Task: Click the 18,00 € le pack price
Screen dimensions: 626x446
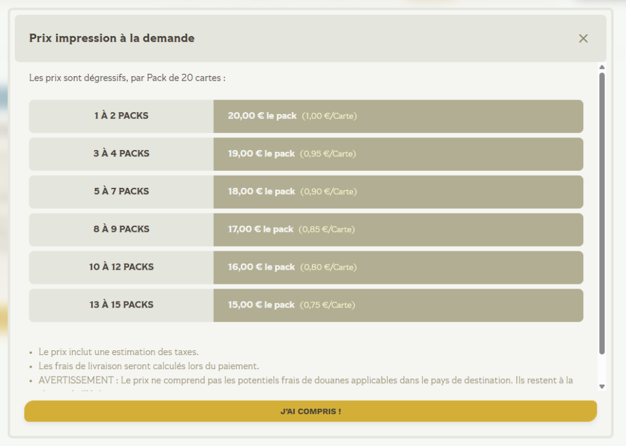Action: point(261,192)
